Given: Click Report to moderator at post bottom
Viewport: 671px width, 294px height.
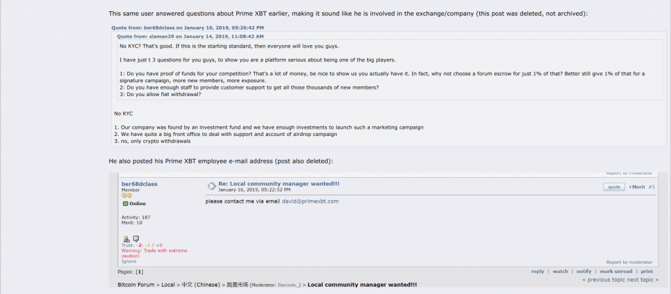Looking at the screenshot, I should click(x=629, y=262).
